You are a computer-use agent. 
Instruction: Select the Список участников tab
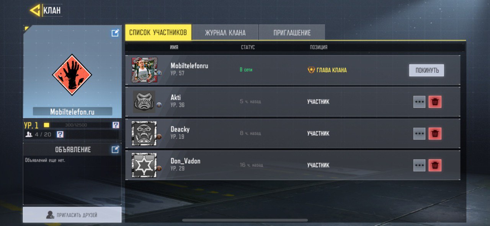pyautogui.click(x=158, y=32)
